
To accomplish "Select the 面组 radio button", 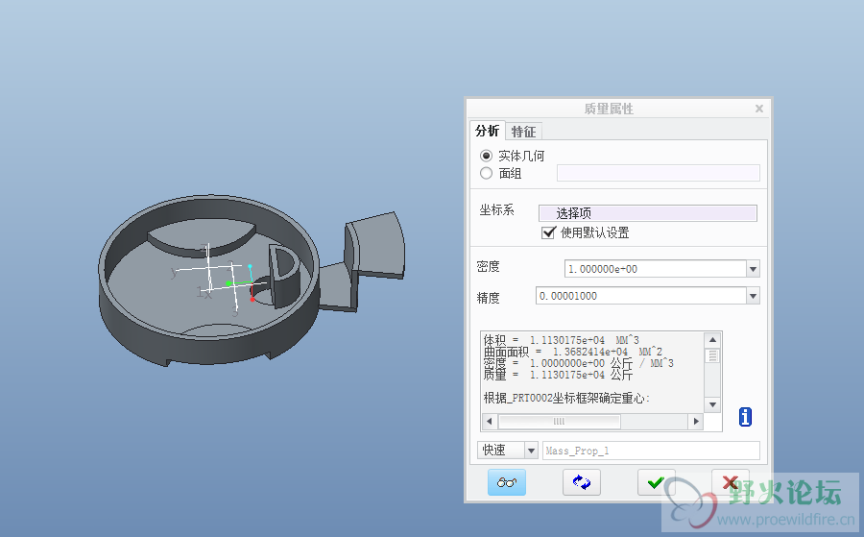I will (x=486, y=173).
